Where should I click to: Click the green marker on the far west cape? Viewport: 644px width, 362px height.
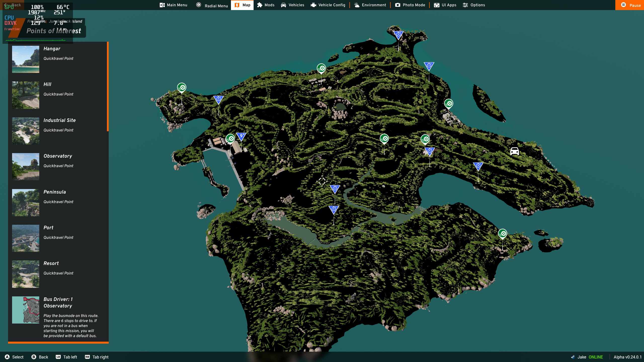(x=182, y=88)
